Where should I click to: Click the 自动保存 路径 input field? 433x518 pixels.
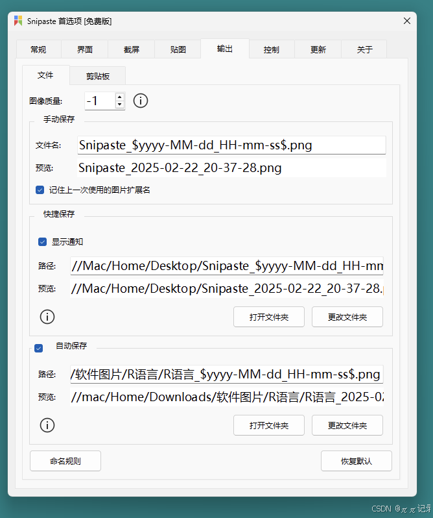(227, 375)
